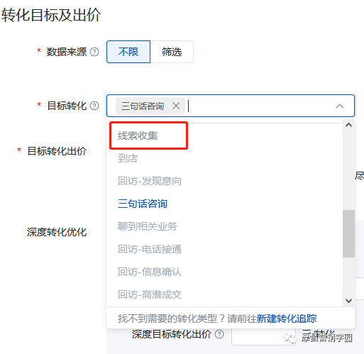The height and width of the screenshot is (354, 364).
Task: Click scrollbar up arrow in dropdown list
Action: pos(348,125)
